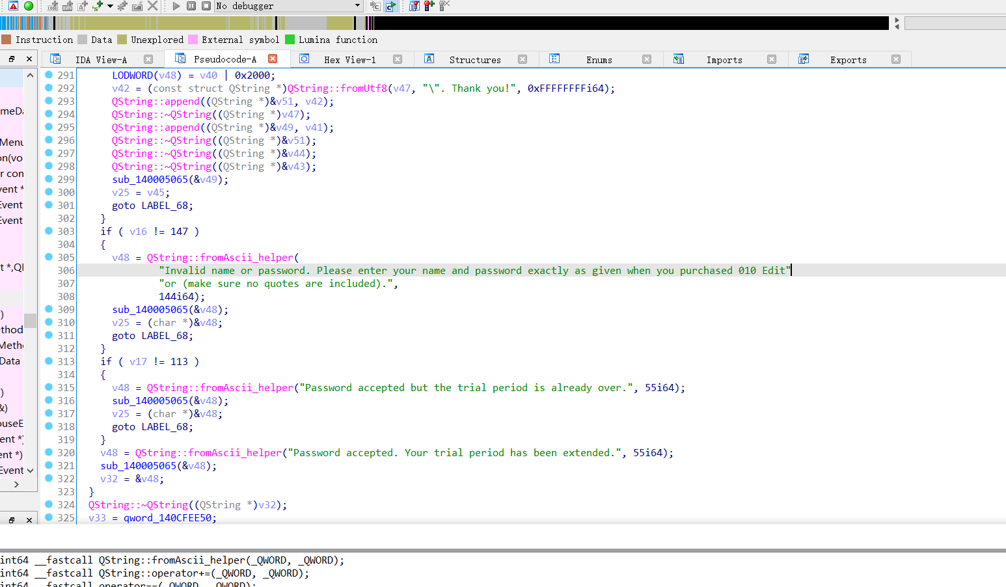Click the Unexplored legend color swatch
The image size is (1006, 587).
click(122, 40)
